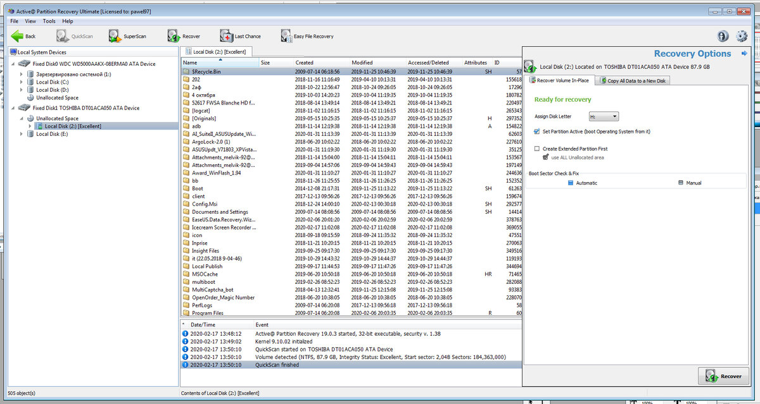
Task: Select the EaseUS.Data.Recovery.Wiz... folder row
Action: (351, 219)
